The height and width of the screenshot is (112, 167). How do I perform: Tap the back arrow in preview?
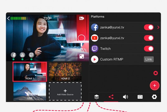click(8, 18)
